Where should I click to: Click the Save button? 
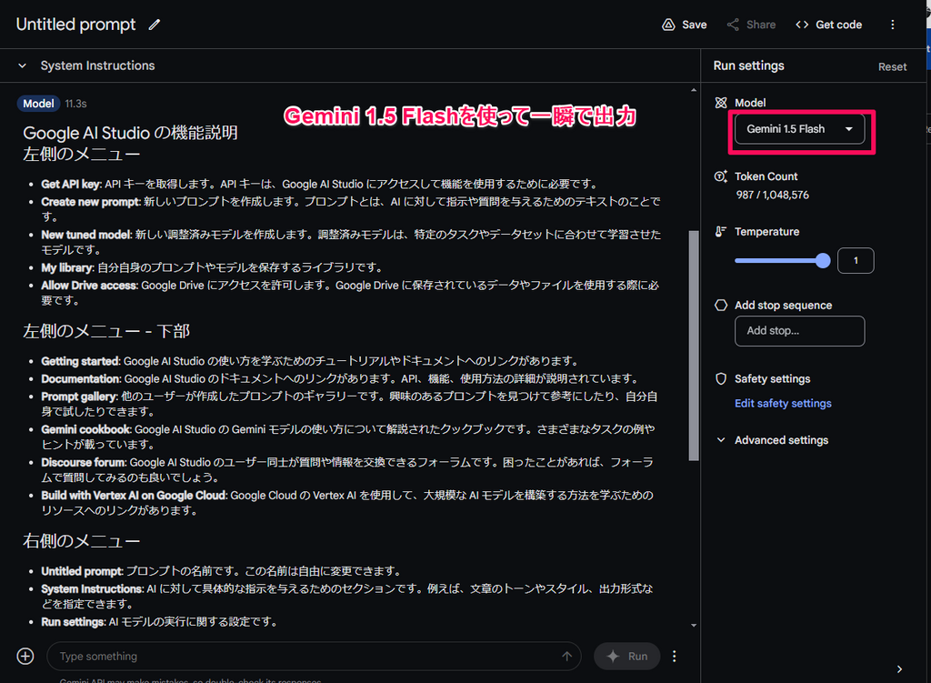(x=685, y=25)
